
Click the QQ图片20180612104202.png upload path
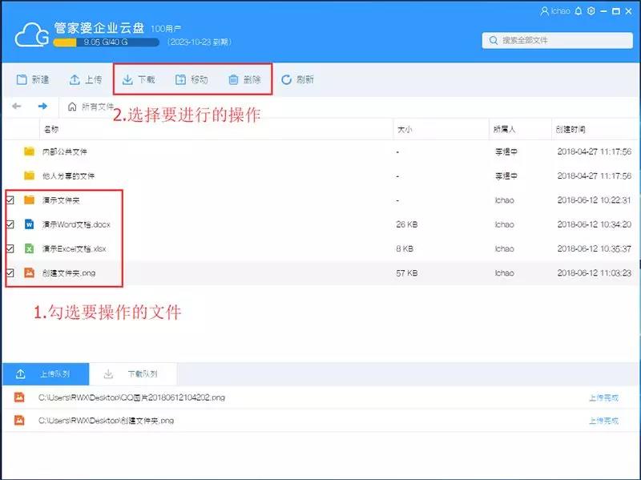[131, 397]
